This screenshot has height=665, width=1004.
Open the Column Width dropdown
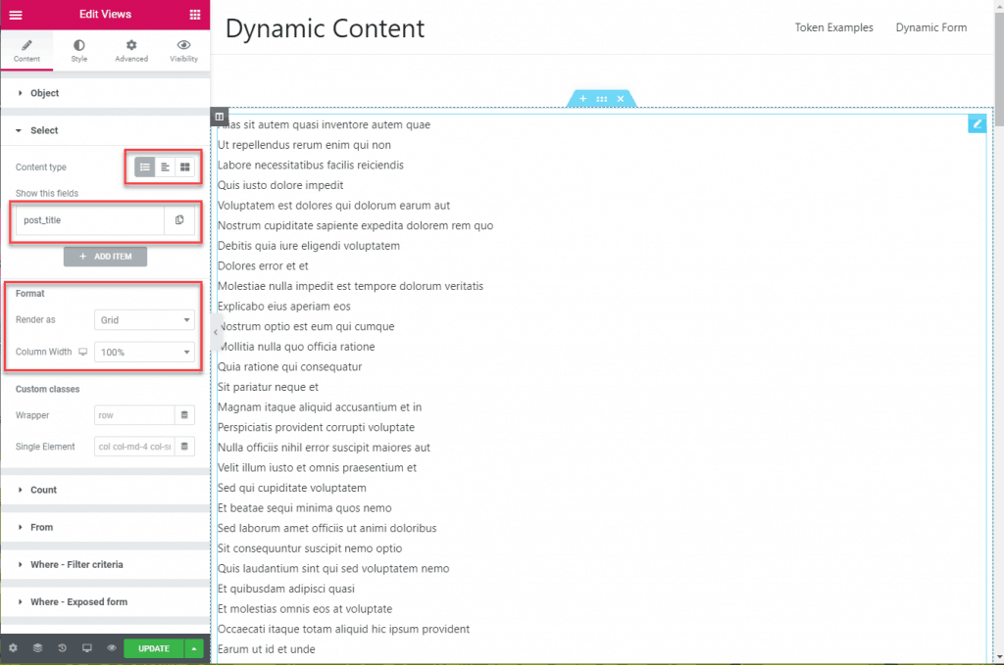(144, 352)
